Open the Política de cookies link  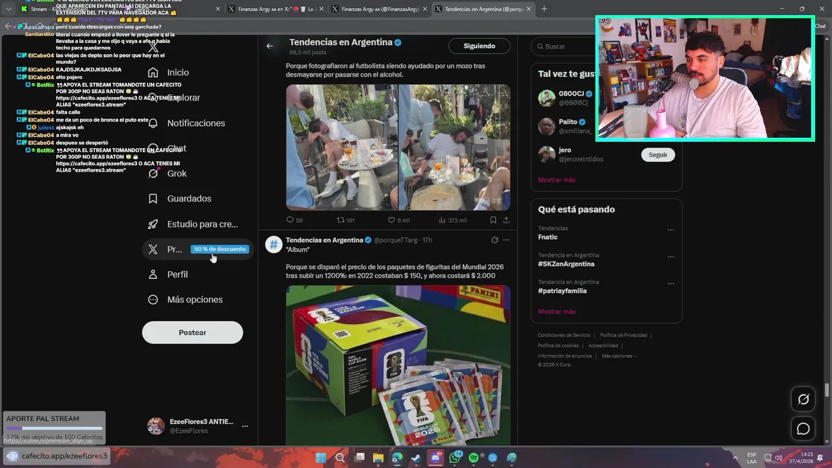click(x=558, y=346)
